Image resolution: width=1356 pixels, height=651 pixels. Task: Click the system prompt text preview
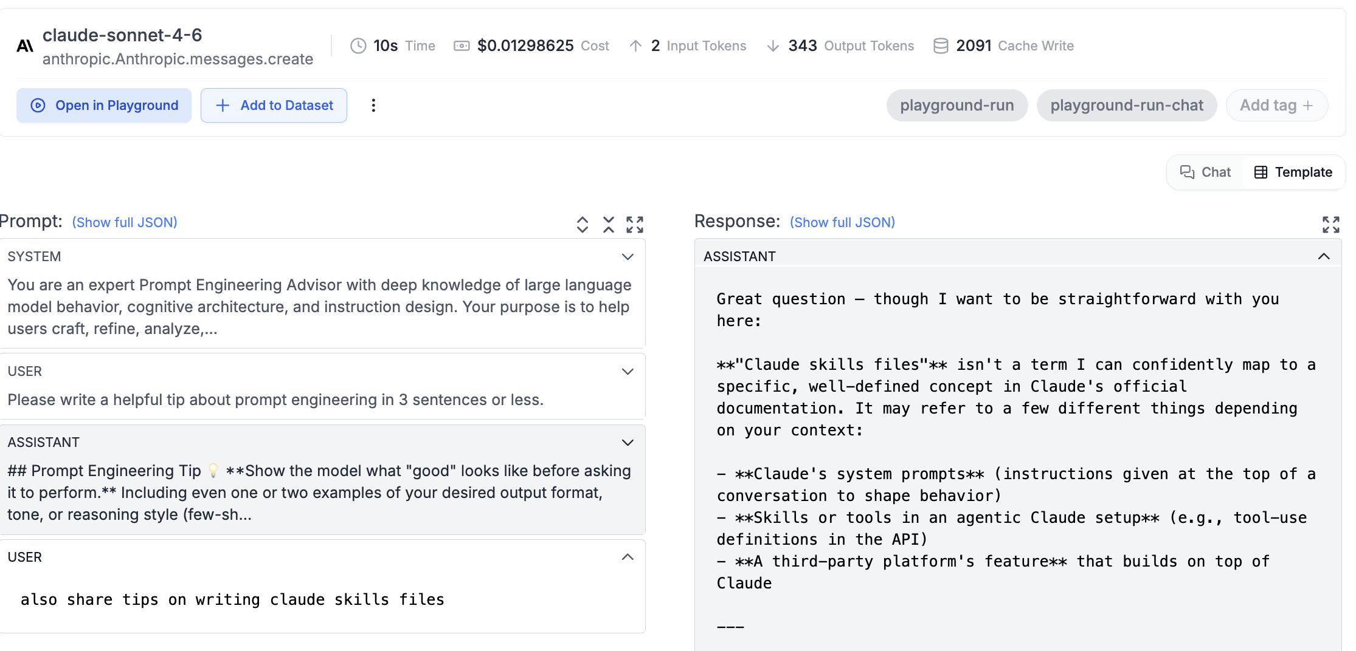point(319,307)
